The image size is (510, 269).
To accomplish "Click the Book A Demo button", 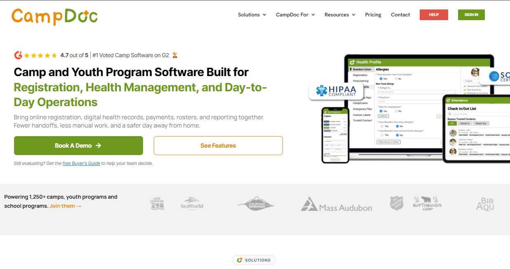I will [x=78, y=146].
